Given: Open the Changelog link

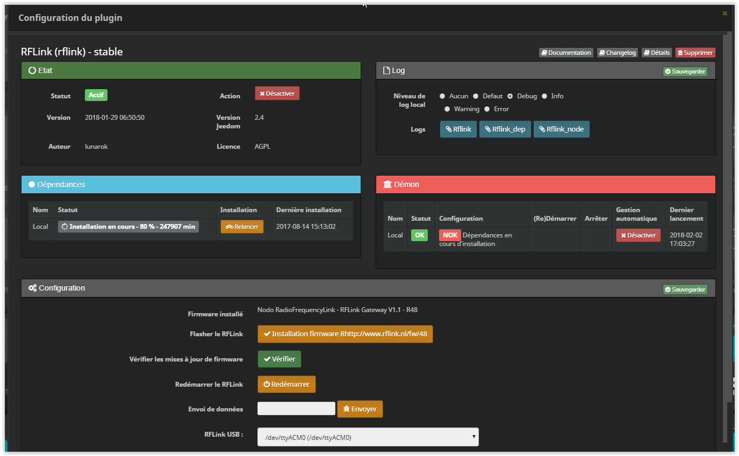Looking at the screenshot, I should click(618, 53).
